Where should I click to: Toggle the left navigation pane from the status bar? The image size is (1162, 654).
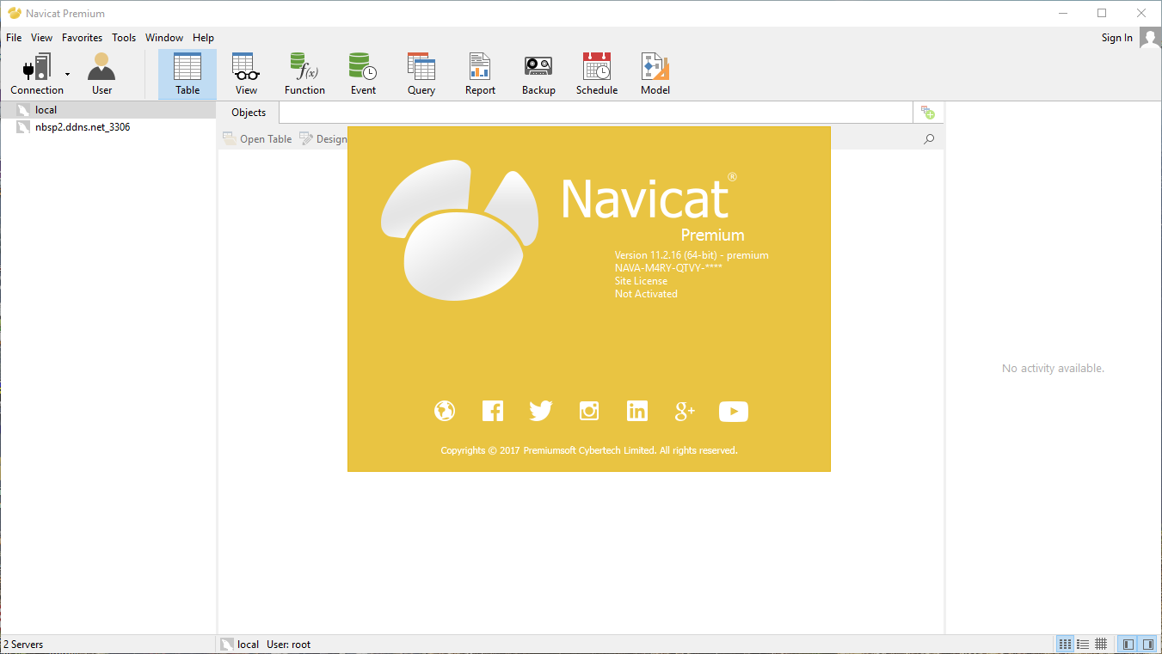coord(1127,643)
